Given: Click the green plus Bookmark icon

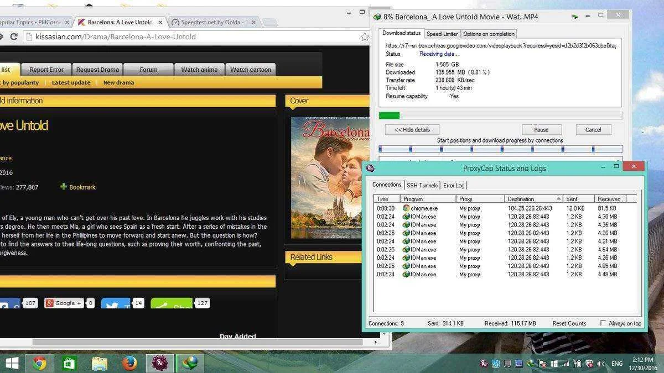Looking at the screenshot, I should coord(64,187).
